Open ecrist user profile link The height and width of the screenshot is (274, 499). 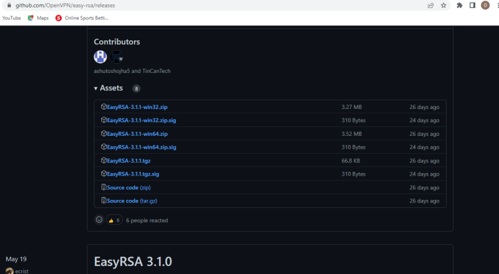pos(22,271)
